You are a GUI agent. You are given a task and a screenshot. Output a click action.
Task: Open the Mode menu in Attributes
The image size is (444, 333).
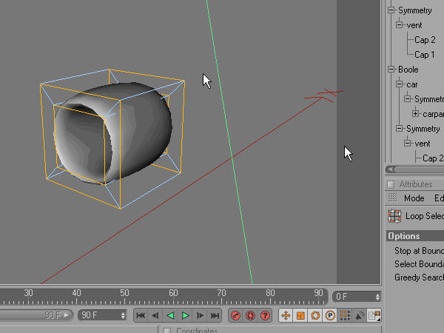(414, 198)
